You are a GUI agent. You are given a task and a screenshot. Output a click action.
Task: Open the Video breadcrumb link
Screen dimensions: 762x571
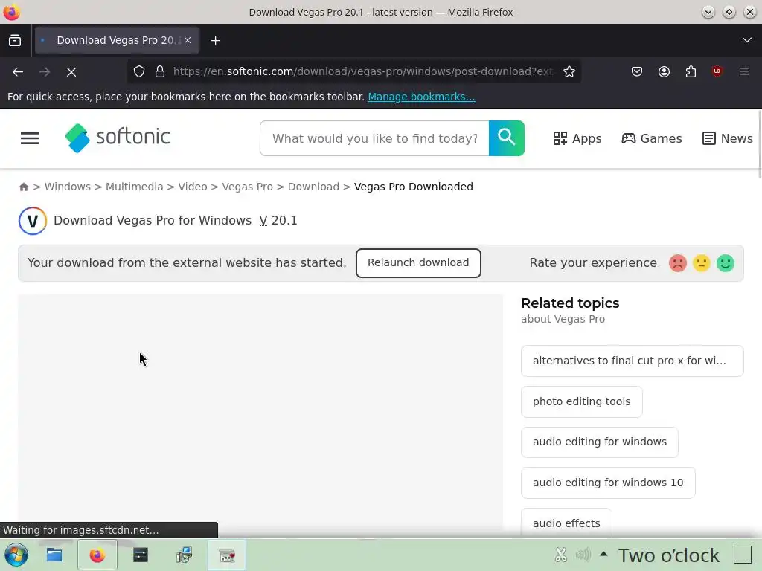[x=193, y=187]
